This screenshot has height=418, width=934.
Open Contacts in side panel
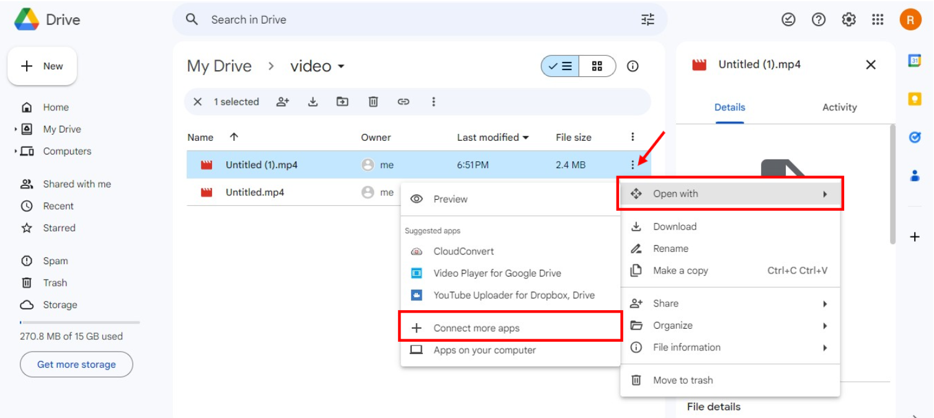tap(915, 176)
